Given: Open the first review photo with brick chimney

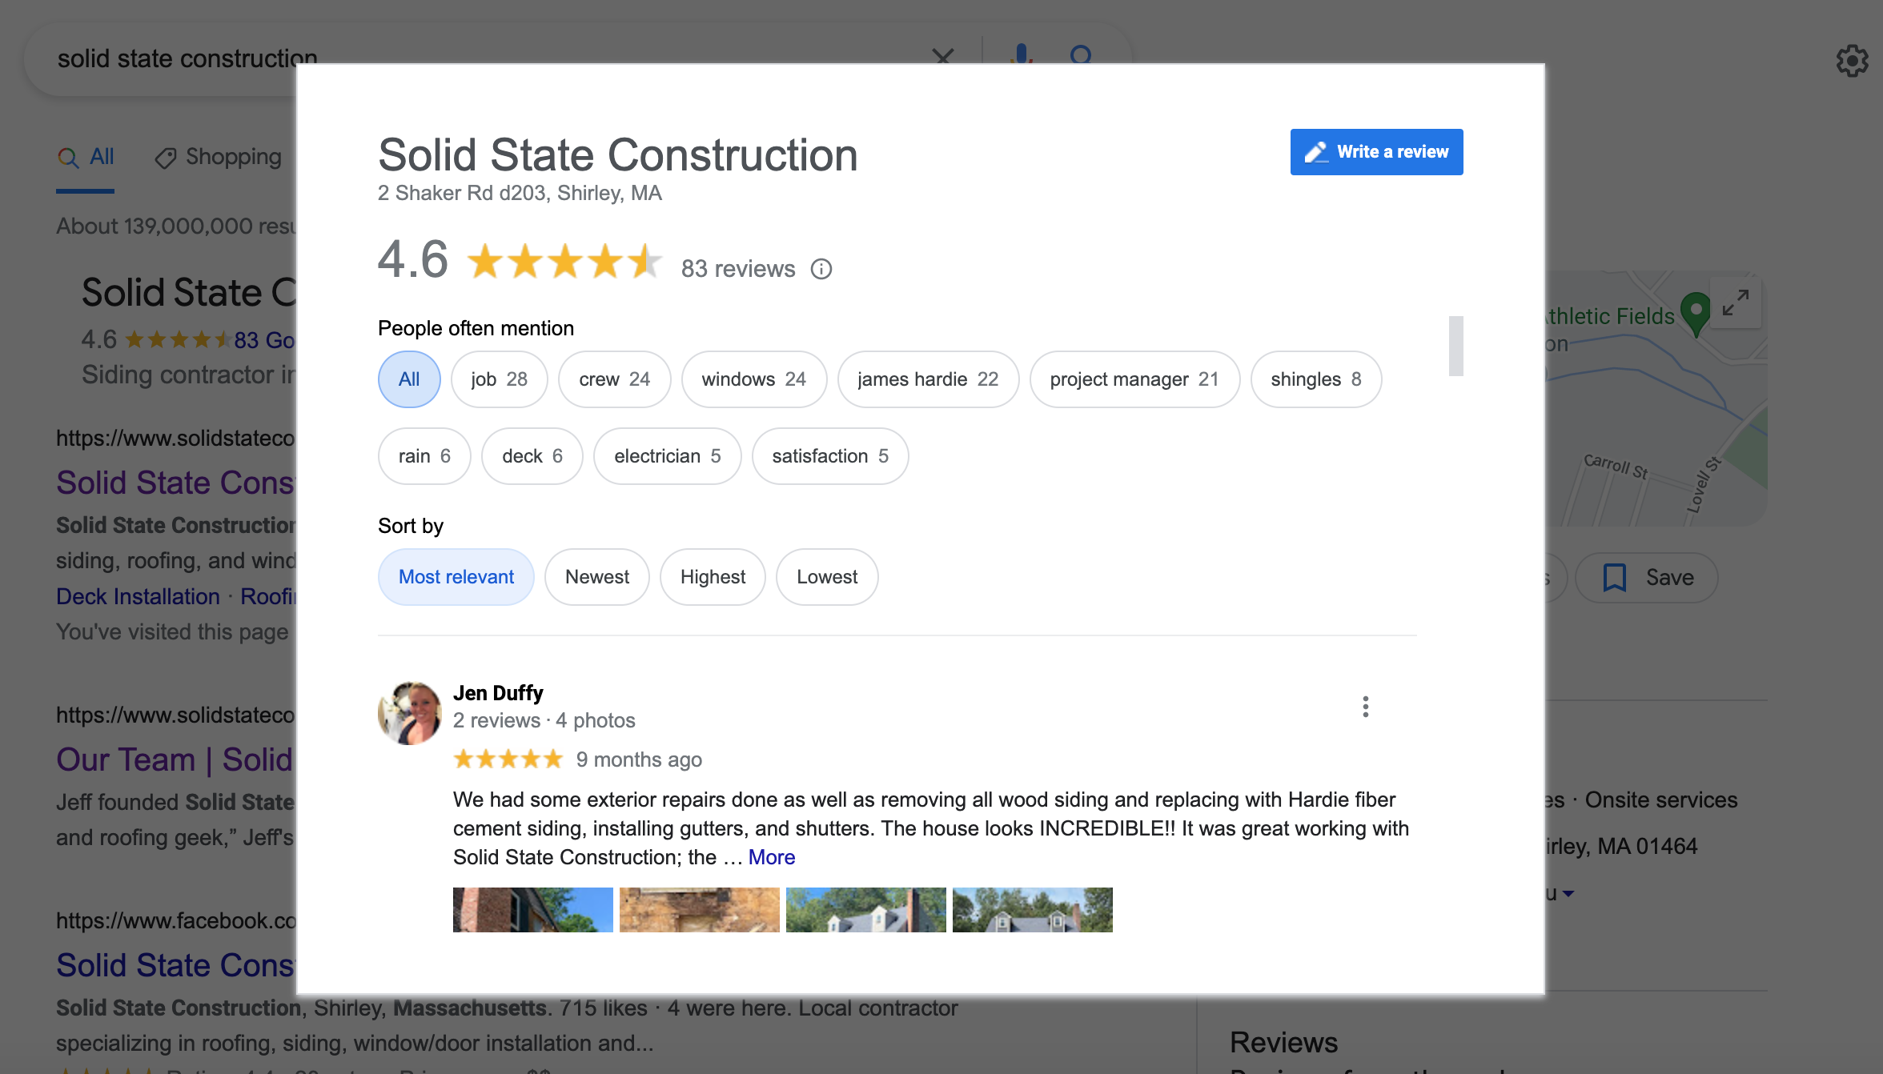Looking at the screenshot, I should coord(533,910).
